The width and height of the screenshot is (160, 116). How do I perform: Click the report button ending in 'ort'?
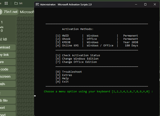click(8, 108)
